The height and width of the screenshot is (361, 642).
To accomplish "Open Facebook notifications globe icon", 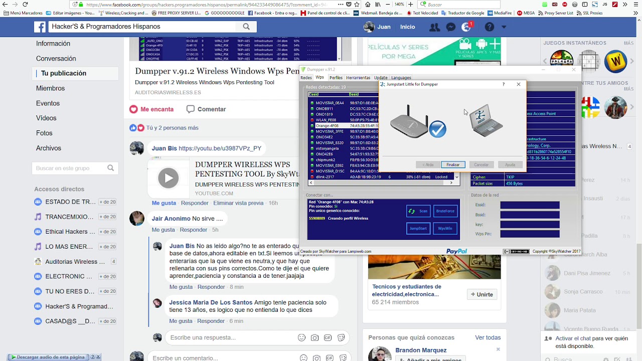I will pyautogui.click(x=466, y=27).
